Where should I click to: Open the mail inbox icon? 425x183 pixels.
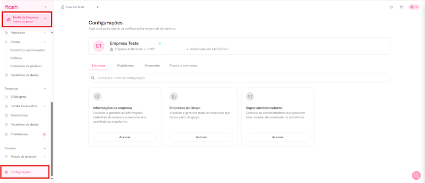[x=401, y=7]
